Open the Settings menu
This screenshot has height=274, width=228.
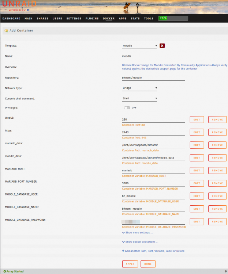(74, 19)
